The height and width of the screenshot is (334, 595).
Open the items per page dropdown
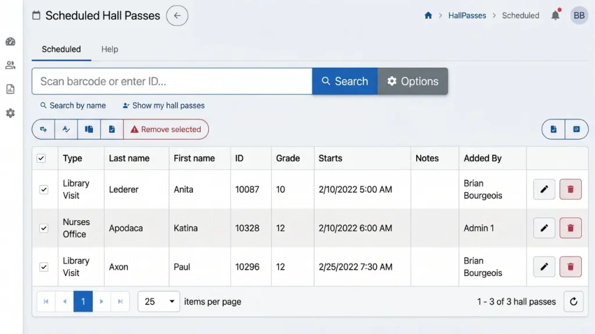(x=159, y=302)
